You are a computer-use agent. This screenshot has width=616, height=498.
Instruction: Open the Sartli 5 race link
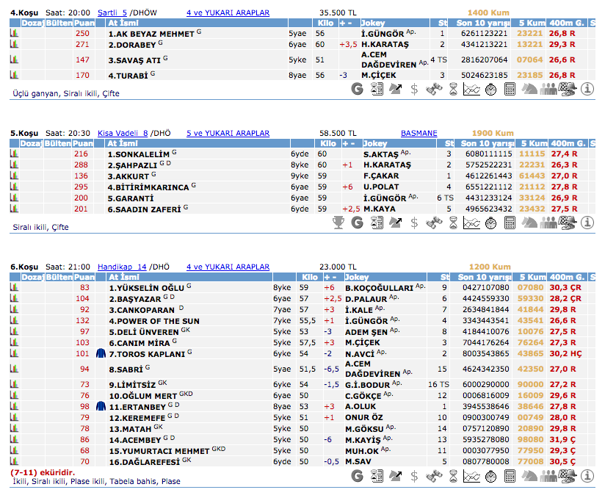click(x=112, y=12)
